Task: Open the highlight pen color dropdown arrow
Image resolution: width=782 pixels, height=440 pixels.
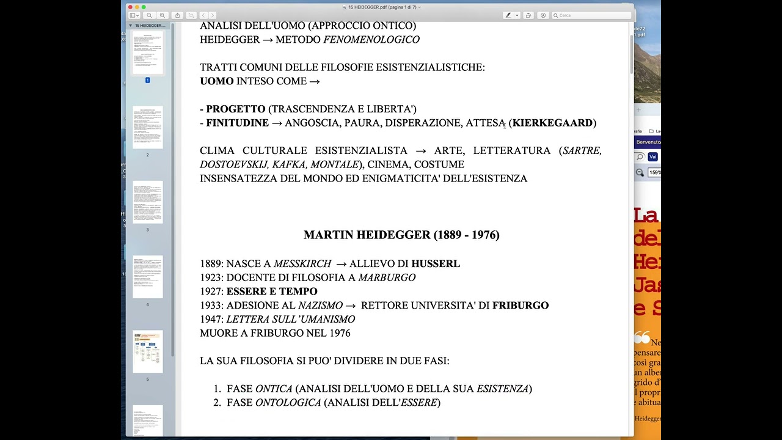Action: [517, 15]
